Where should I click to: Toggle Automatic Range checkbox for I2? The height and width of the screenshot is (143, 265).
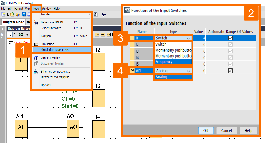(230, 44)
